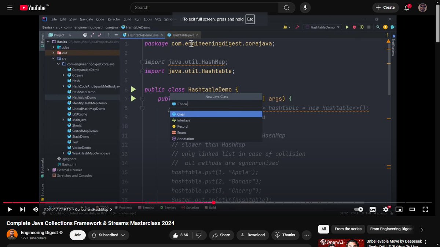
Task: Click the Share button
Action: tap(221, 235)
